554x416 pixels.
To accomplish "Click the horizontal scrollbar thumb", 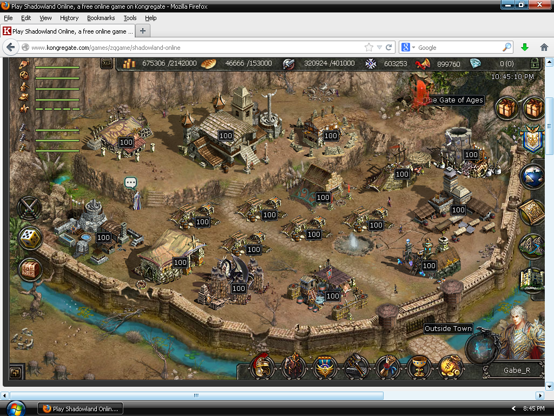I will (x=196, y=395).
